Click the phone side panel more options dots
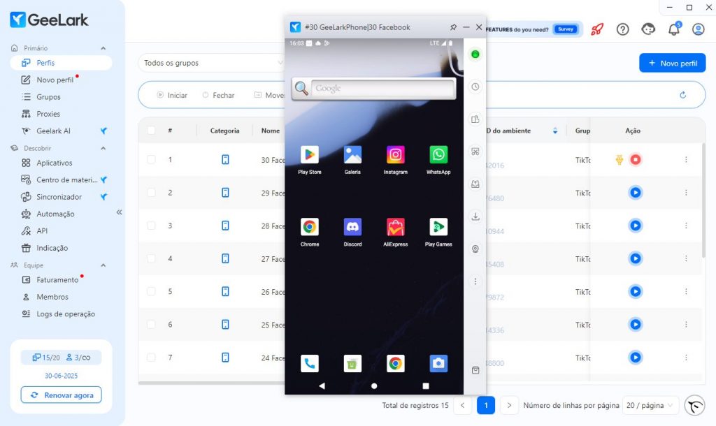The image size is (716, 426). coord(475,281)
